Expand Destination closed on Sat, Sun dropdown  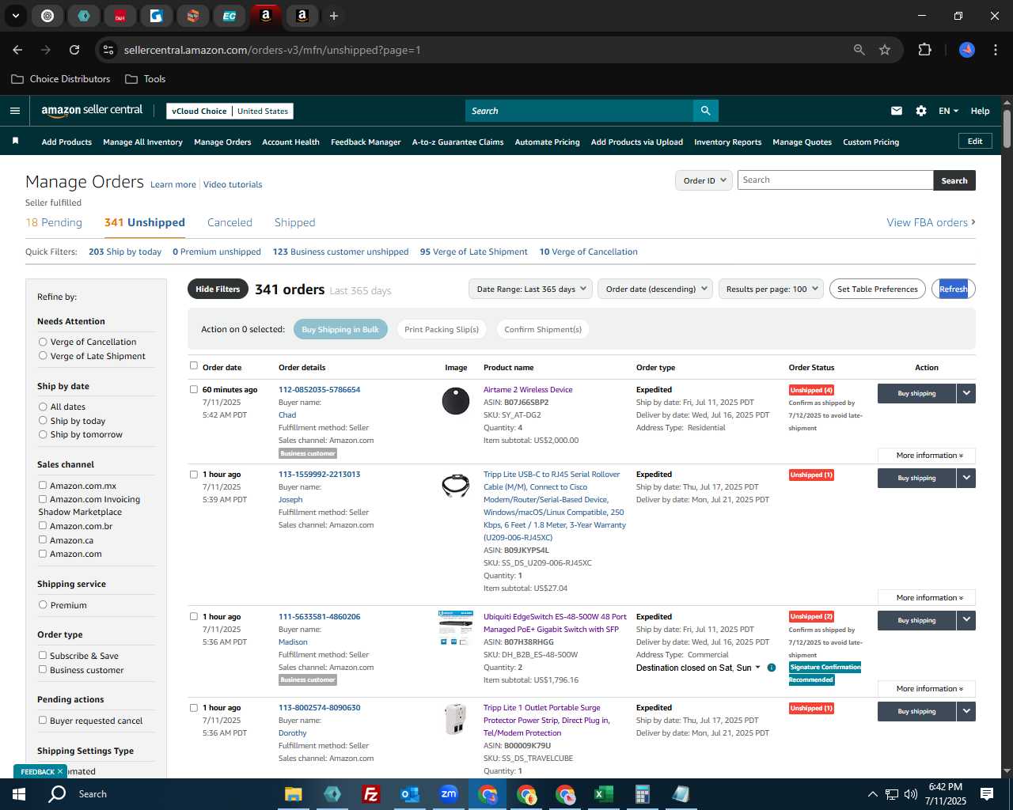point(697,668)
